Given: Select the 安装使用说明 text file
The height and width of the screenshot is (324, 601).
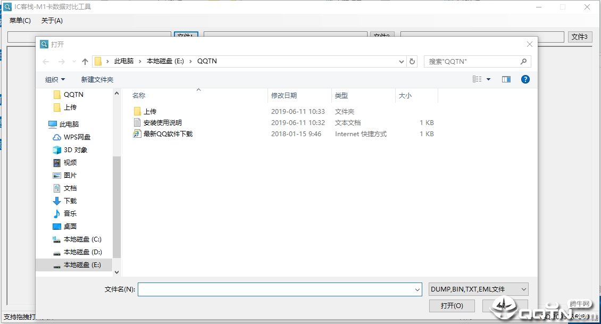Looking at the screenshot, I should coord(163,123).
